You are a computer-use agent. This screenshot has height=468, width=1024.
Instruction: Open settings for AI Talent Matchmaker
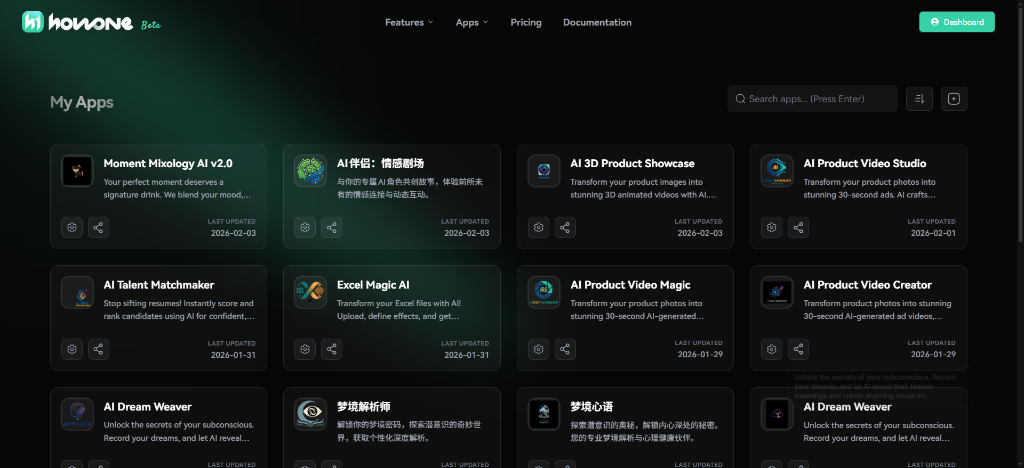(72, 349)
